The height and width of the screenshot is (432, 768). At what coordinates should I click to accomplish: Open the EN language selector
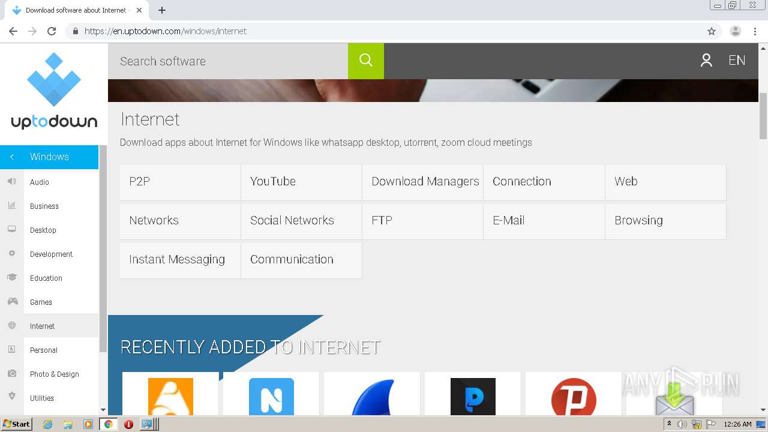737,61
